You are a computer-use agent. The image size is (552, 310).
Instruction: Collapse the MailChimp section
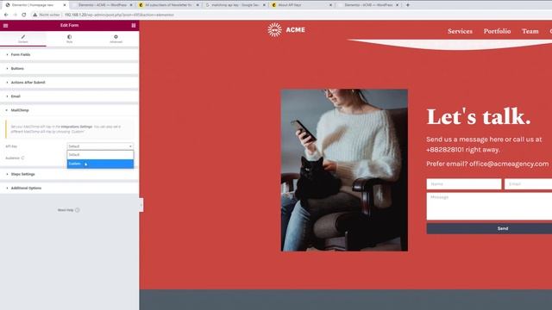click(69, 110)
